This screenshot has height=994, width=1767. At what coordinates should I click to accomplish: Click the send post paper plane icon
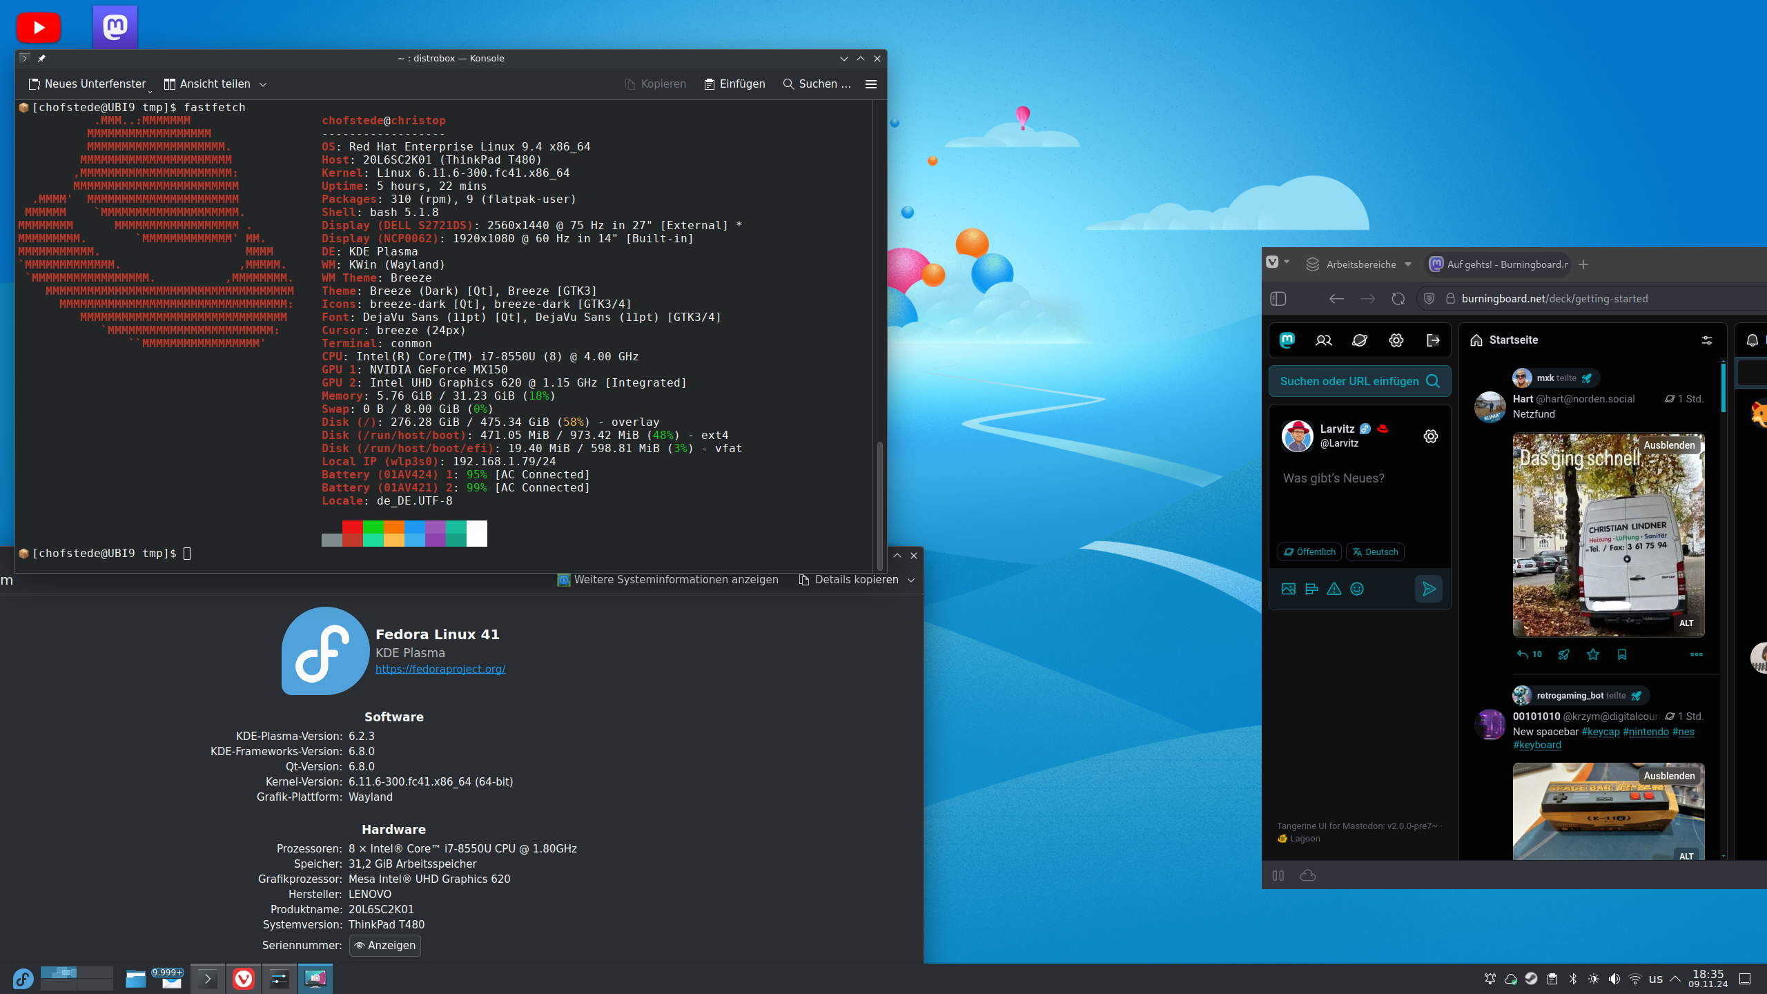point(1429,589)
